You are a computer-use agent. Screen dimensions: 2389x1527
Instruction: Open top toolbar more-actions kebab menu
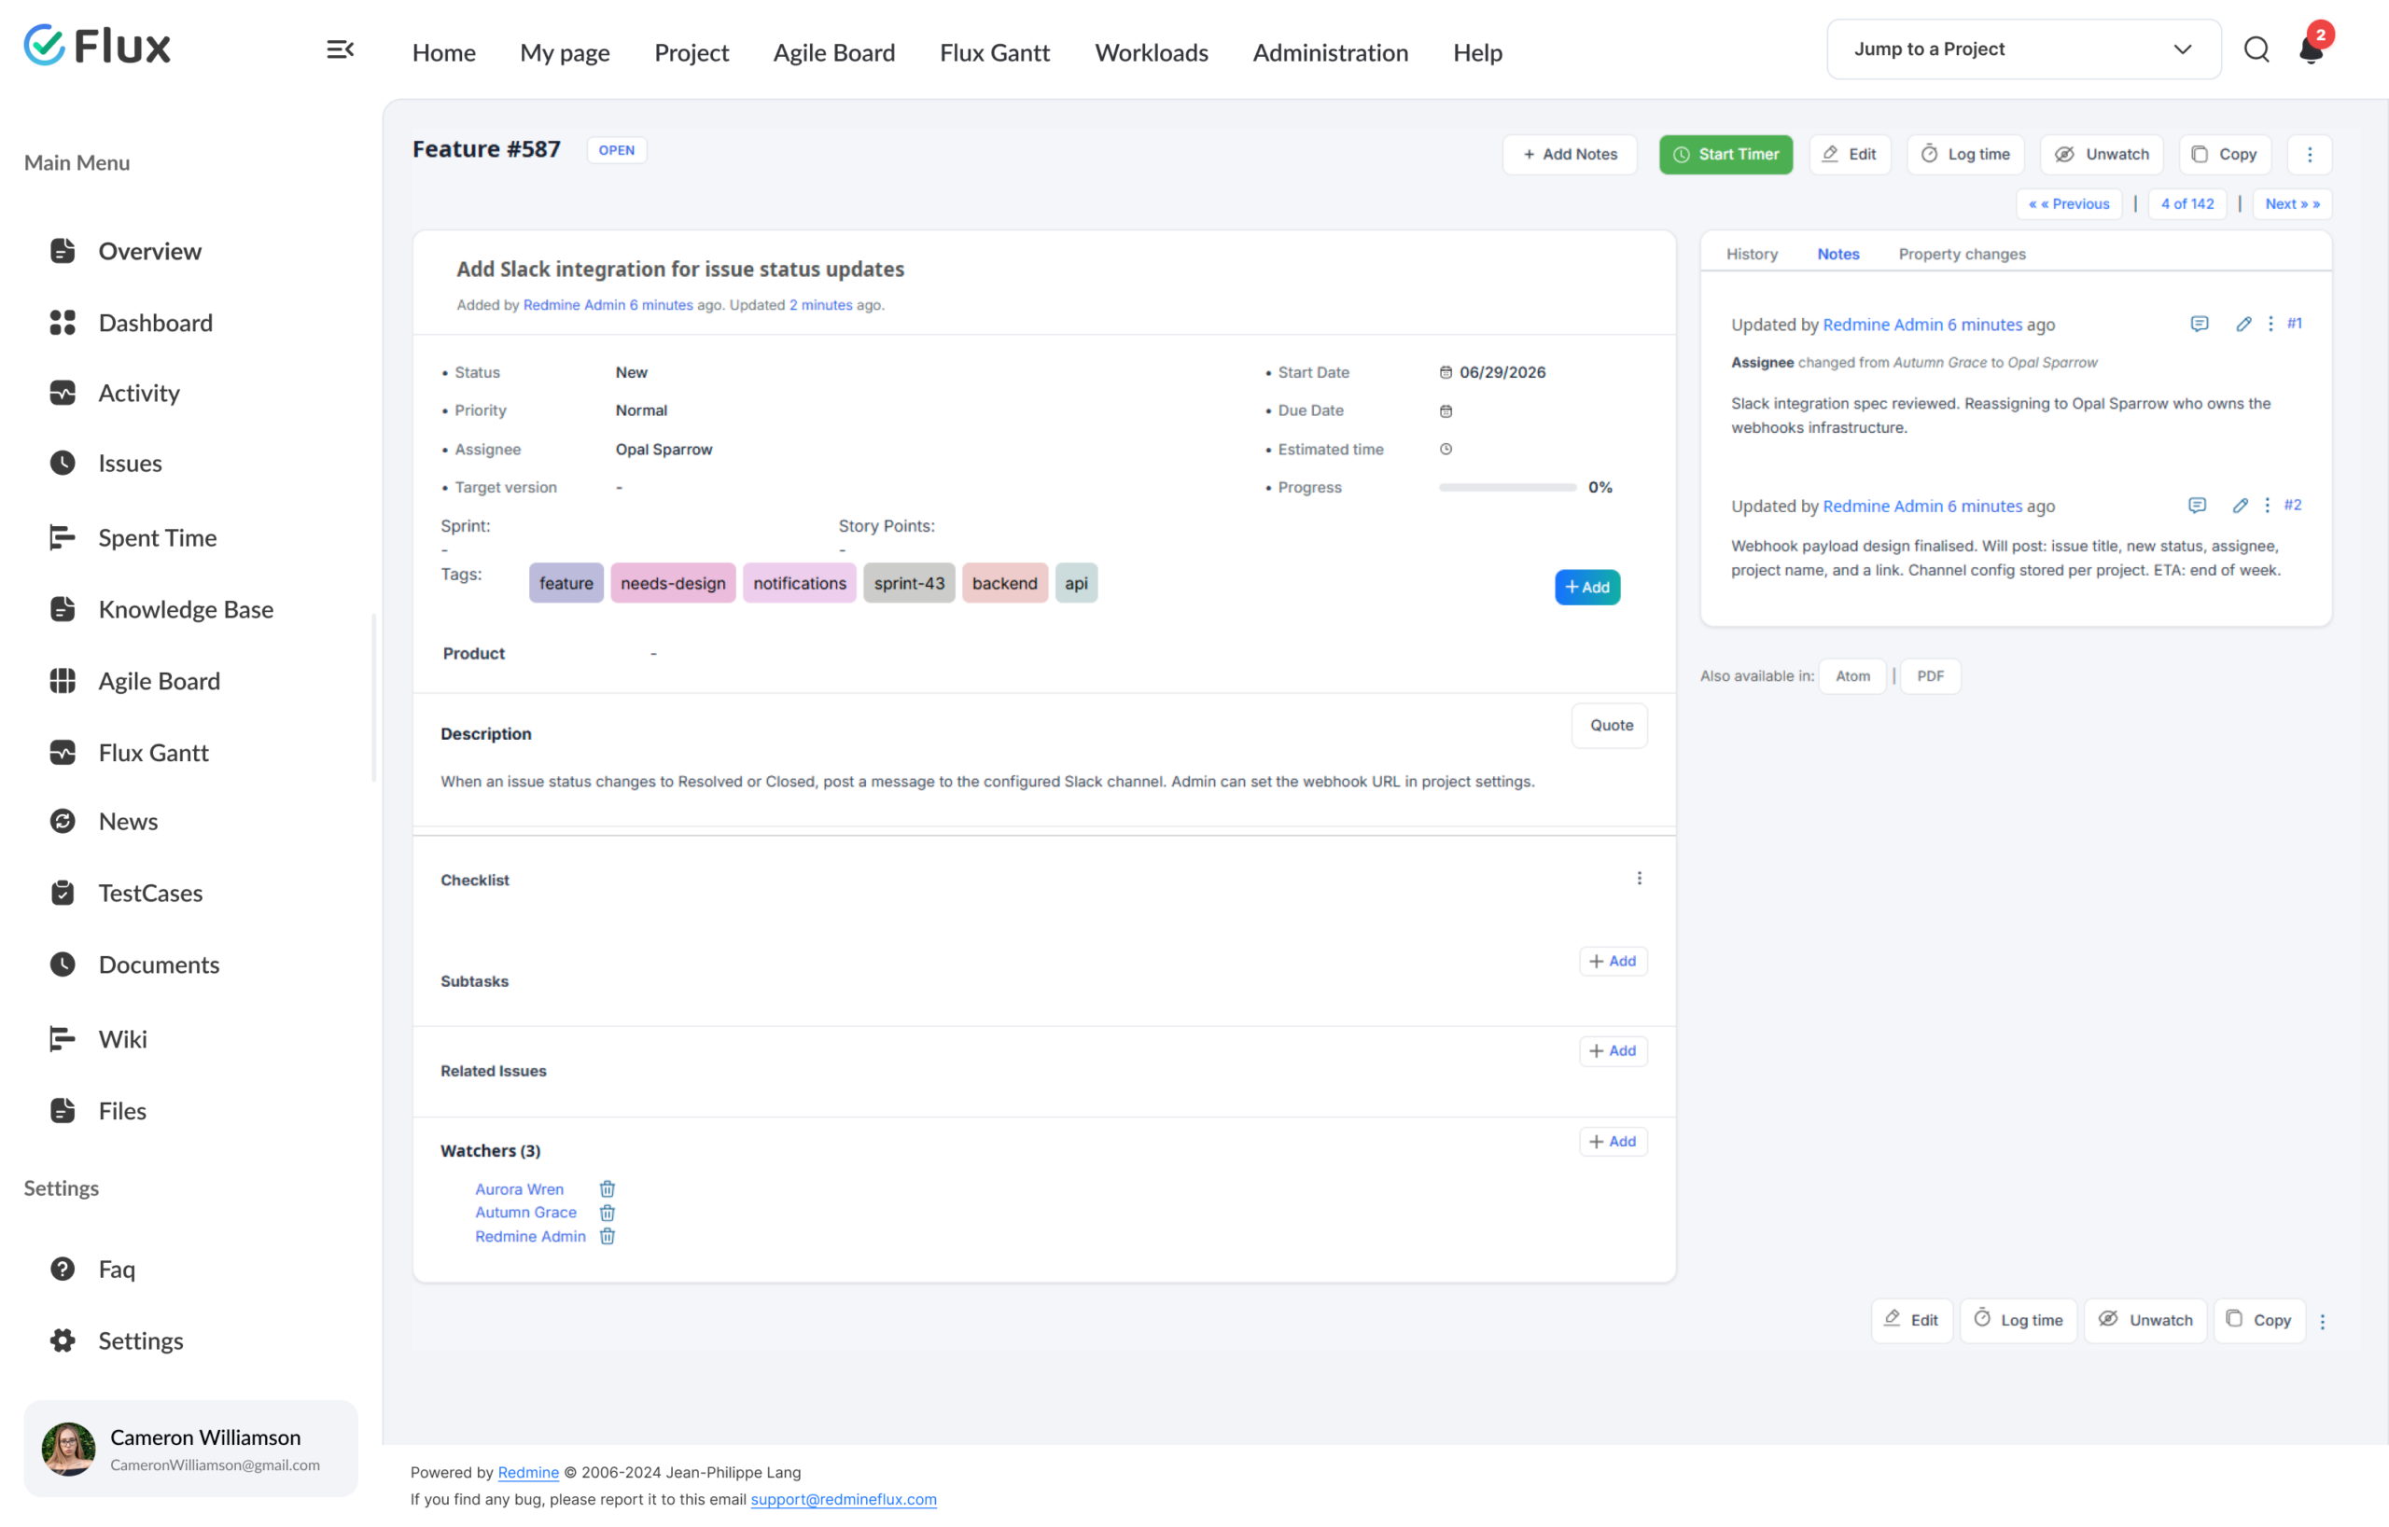click(2310, 154)
